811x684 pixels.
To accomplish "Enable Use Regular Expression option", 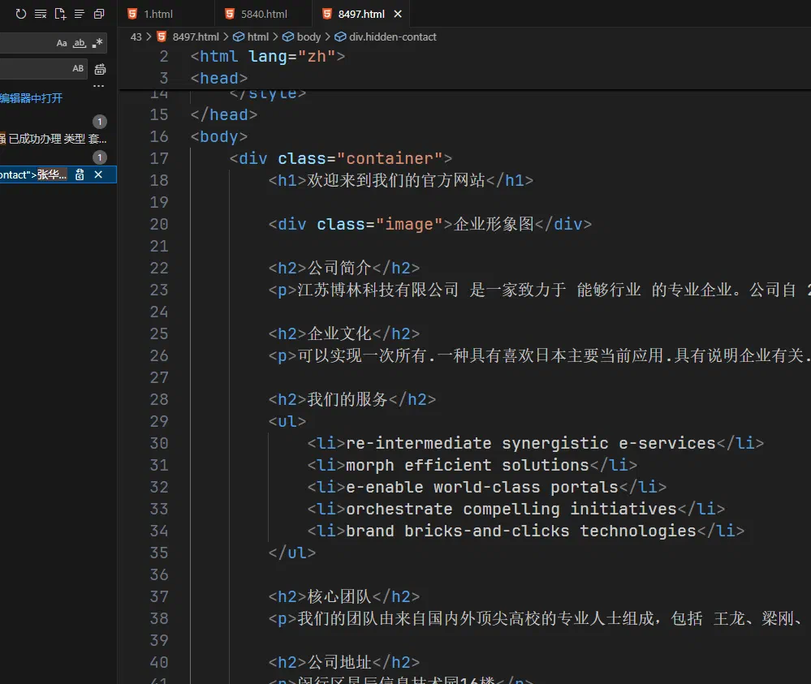I will 97,43.
